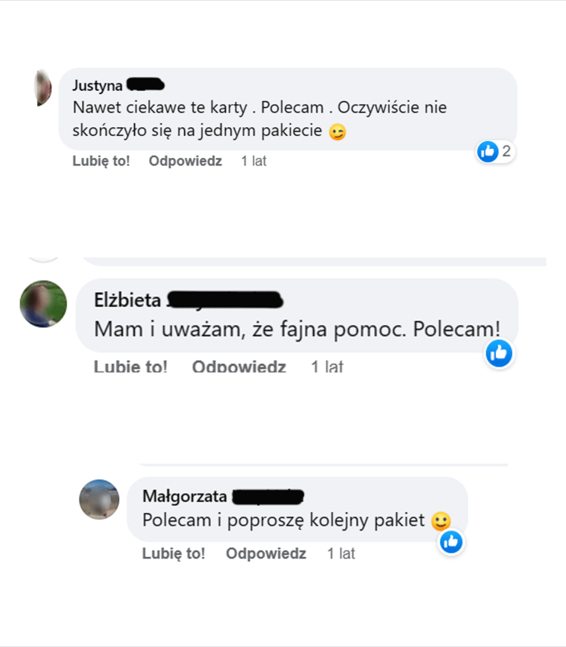The width and height of the screenshot is (566, 647).
Task: Click the 1 lat timestamp under Justyna's comment
Action: pyautogui.click(x=254, y=161)
